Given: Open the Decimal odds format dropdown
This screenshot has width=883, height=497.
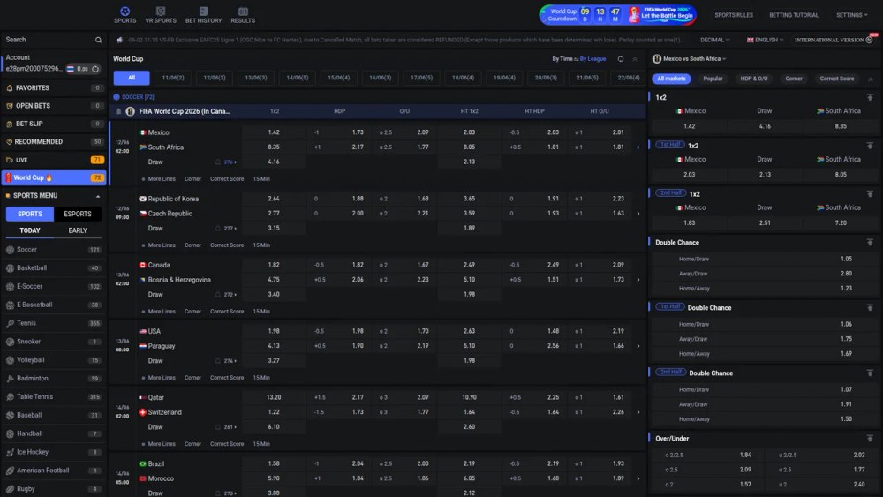Looking at the screenshot, I should pyautogui.click(x=714, y=40).
